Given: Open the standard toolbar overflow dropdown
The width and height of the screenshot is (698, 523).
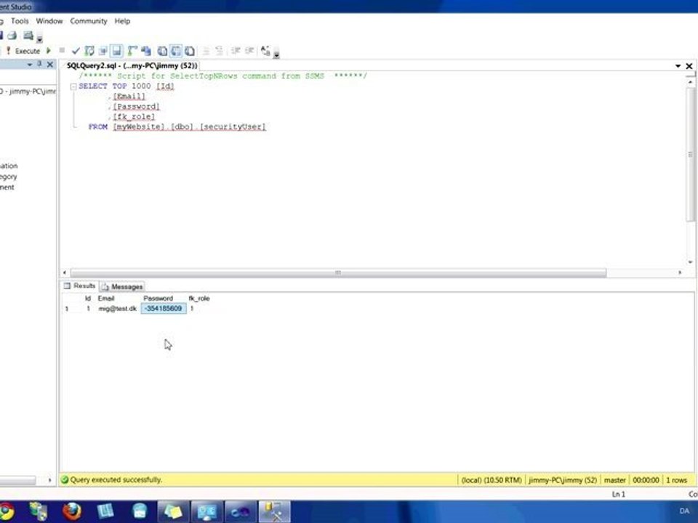Looking at the screenshot, I should point(39,38).
